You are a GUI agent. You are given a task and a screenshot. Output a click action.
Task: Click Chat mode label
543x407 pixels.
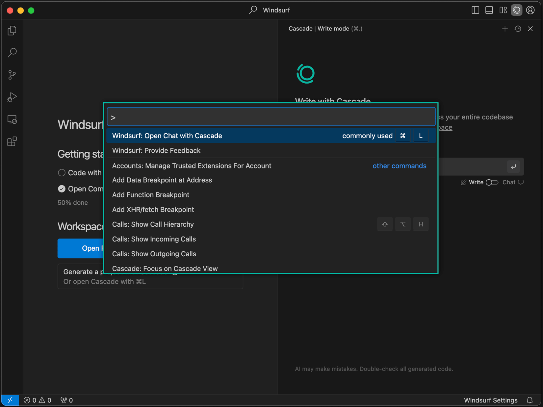tap(509, 182)
